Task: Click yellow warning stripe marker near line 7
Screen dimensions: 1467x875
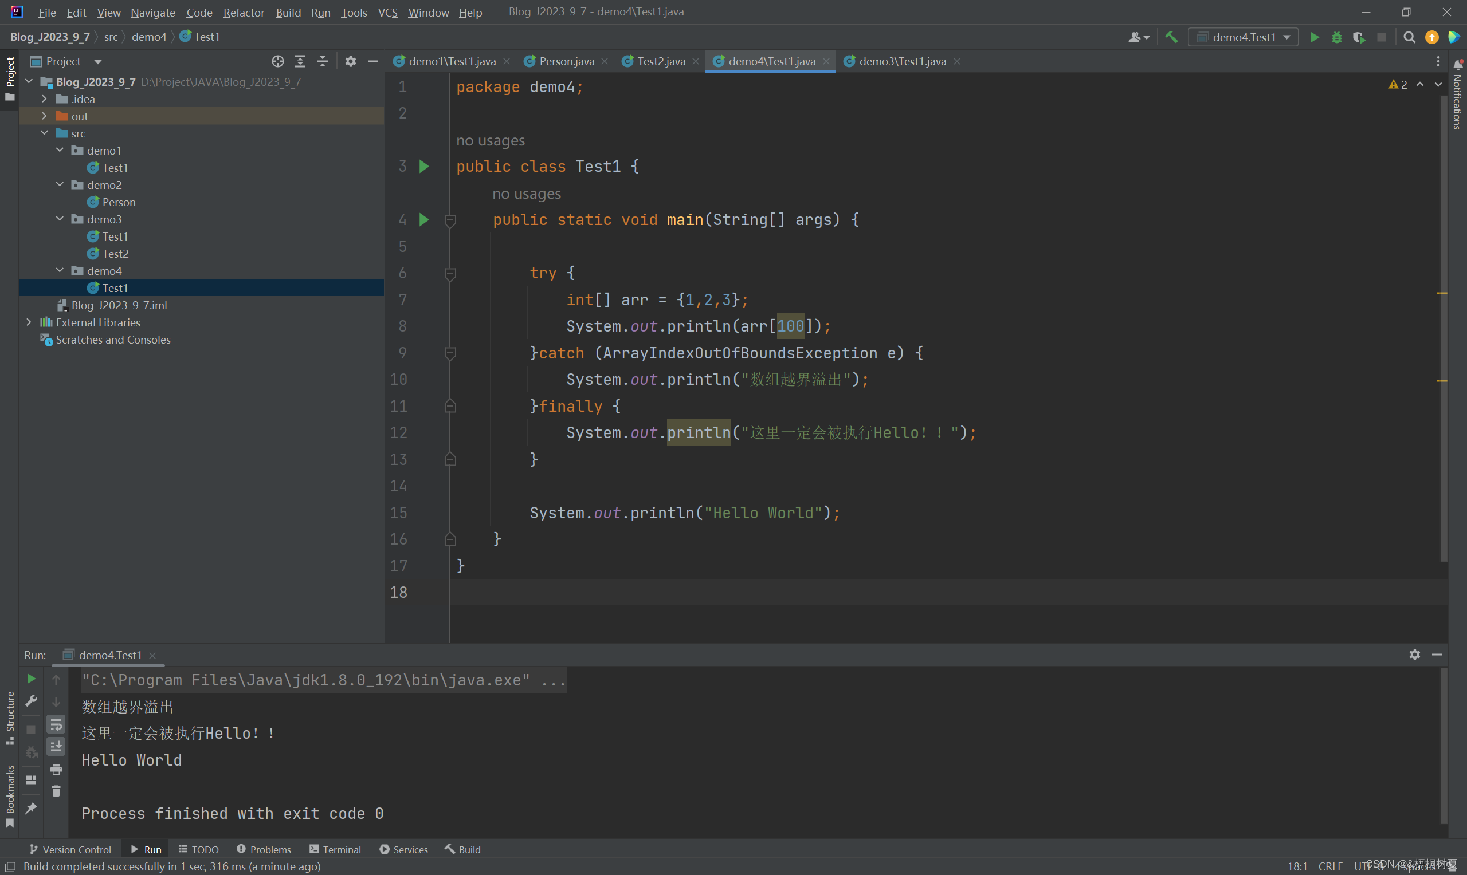Action: (1442, 293)
